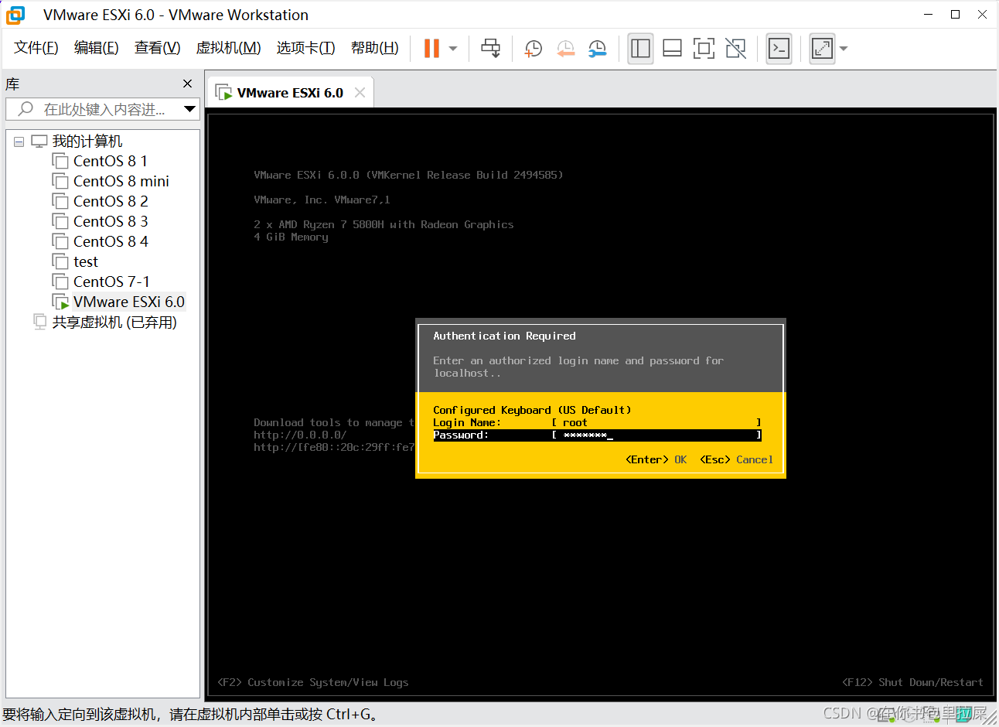This screenshot has height=727, width=999.
Task: Select the CentOS 8 2 virtual machine
Action: 111,201
